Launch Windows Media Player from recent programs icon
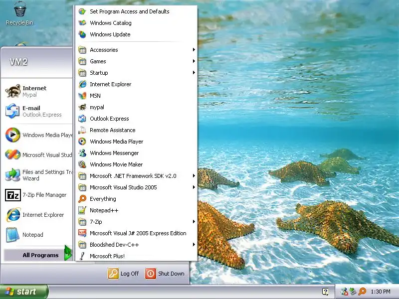Image resolution: width=399 pixels, height=299 pixels. click(x=13, y=135)
